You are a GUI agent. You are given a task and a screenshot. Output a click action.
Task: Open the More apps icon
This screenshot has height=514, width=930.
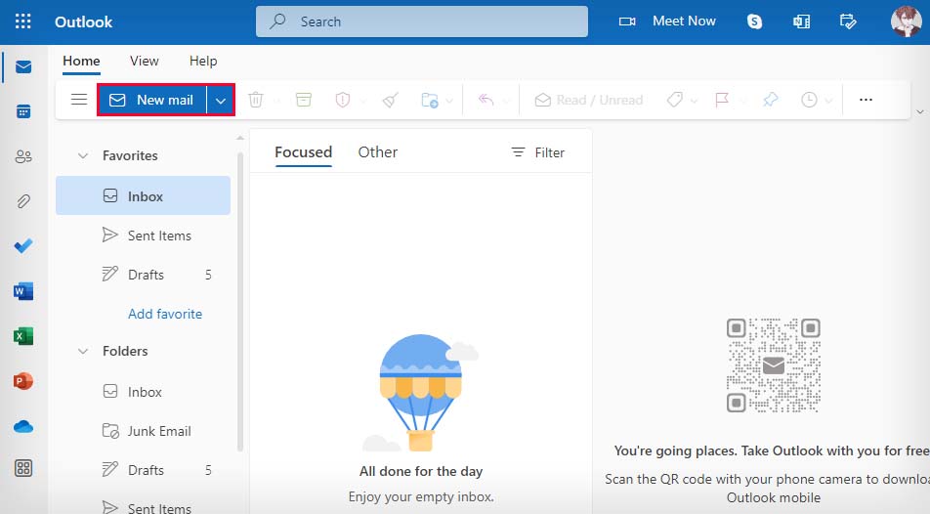pos(23,468)
